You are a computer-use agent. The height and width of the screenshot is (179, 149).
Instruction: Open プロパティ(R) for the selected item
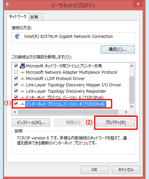coord(116,123)
